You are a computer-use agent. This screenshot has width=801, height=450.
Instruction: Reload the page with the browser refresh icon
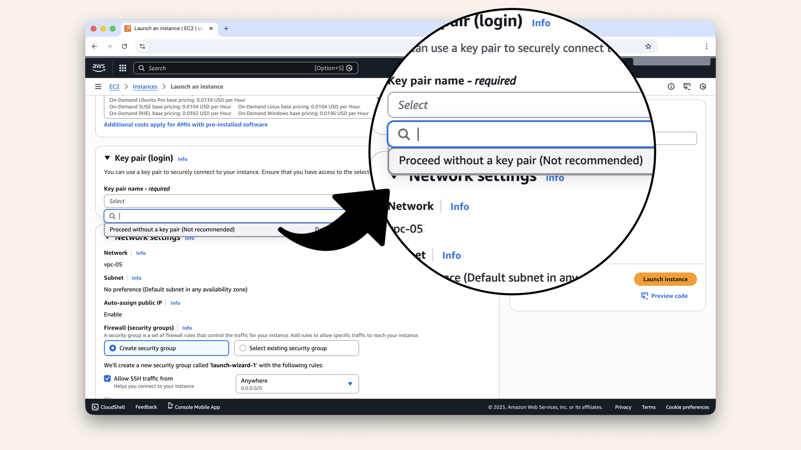(x=124, y=46)
